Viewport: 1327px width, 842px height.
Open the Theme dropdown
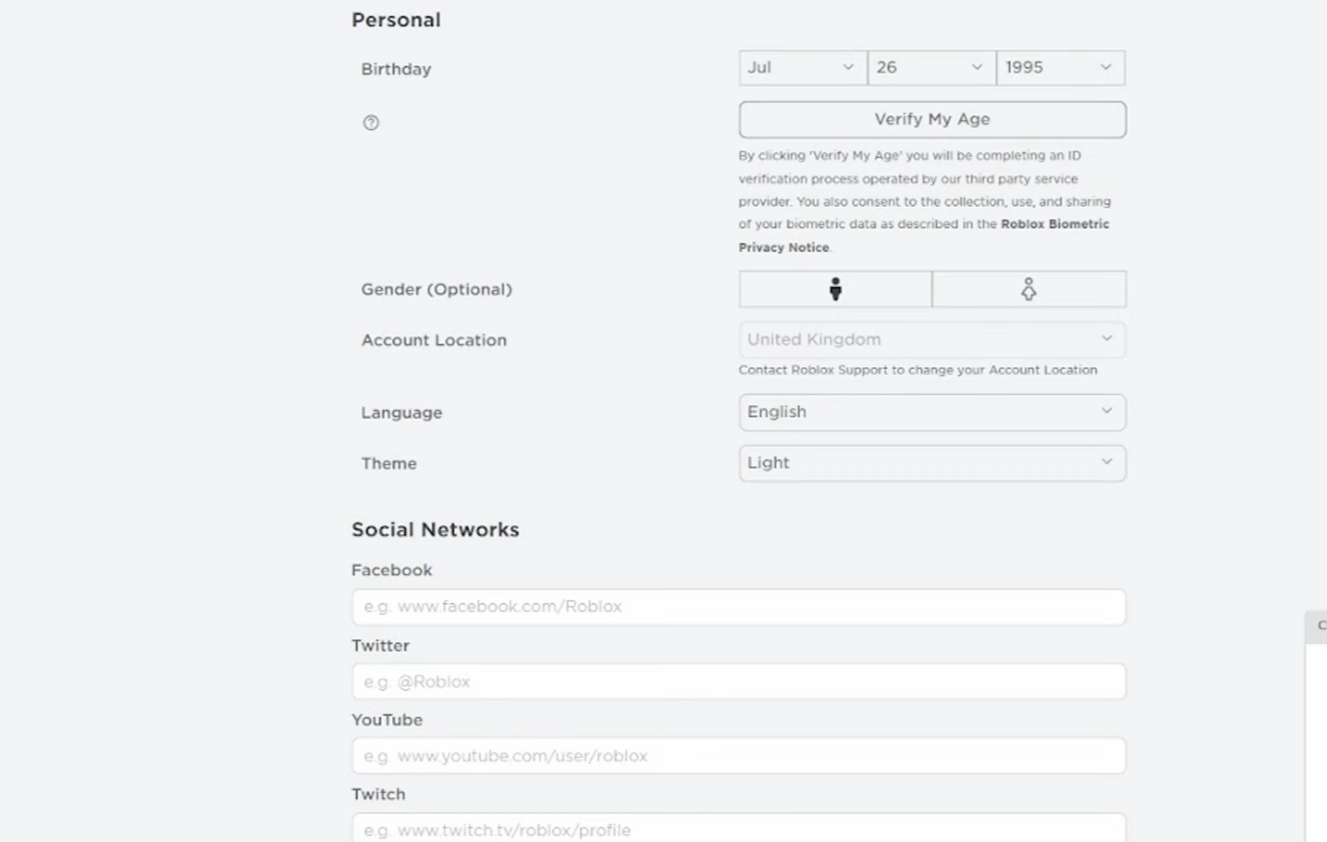(932, 463)
